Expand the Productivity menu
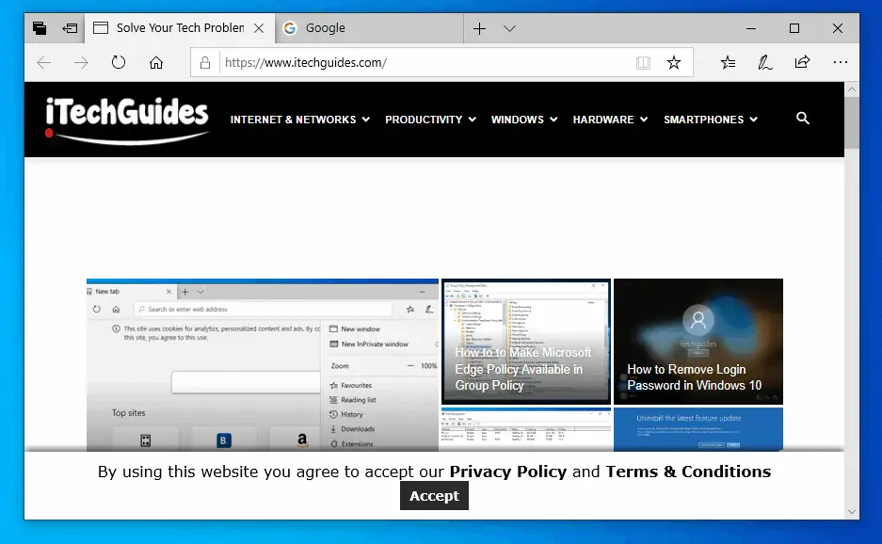 (430, 120)
